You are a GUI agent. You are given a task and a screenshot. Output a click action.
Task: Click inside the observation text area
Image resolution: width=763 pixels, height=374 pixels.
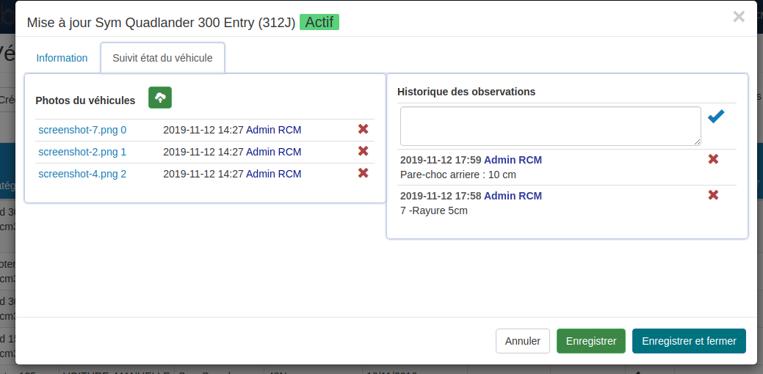point(550,126)
